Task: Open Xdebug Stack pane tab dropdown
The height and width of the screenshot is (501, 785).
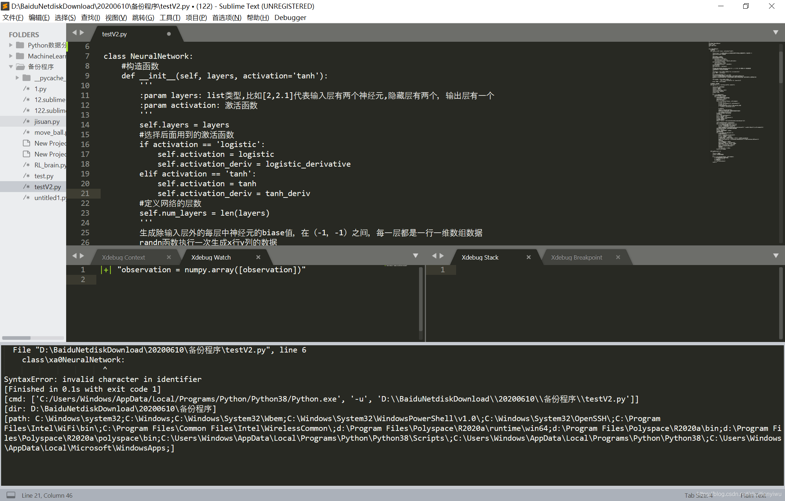Action: 776,256
